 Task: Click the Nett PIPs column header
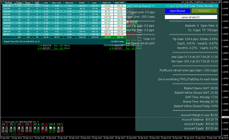pos(119,3)
